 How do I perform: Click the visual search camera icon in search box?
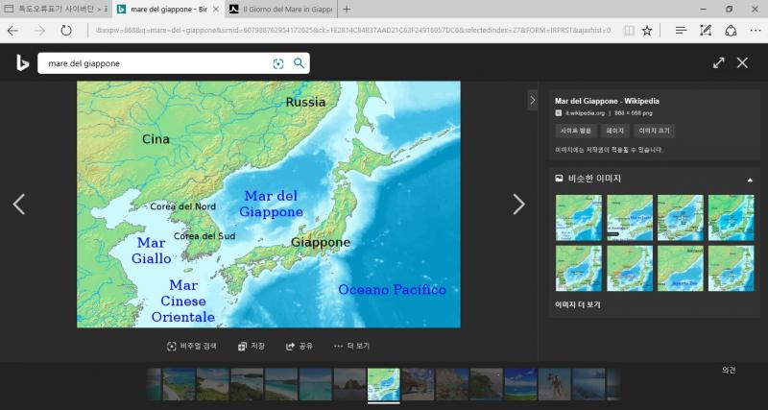tap(278, 63)
